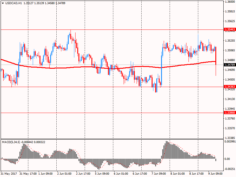Image resolution: width=236 pixels, height=177 pixels.
Task: Select the 1.34505 price axis value
Action: point(230,79)
